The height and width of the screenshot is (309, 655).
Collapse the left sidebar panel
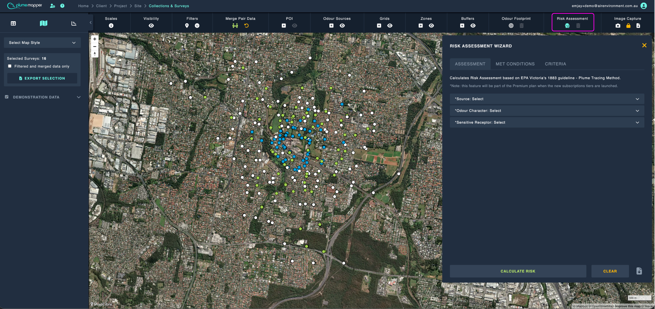(x=90, y=23)
